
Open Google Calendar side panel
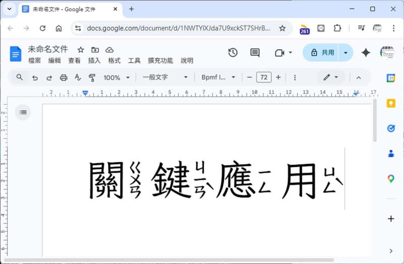391,78
